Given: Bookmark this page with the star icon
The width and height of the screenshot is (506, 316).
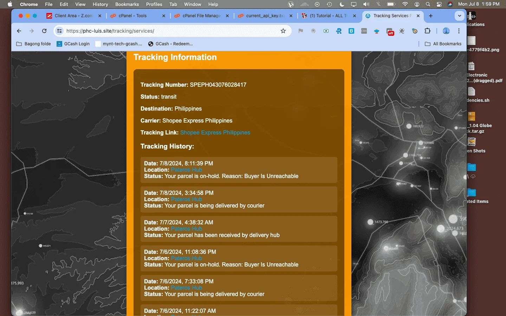Looking at the screenshot, I should coord(283,31).
